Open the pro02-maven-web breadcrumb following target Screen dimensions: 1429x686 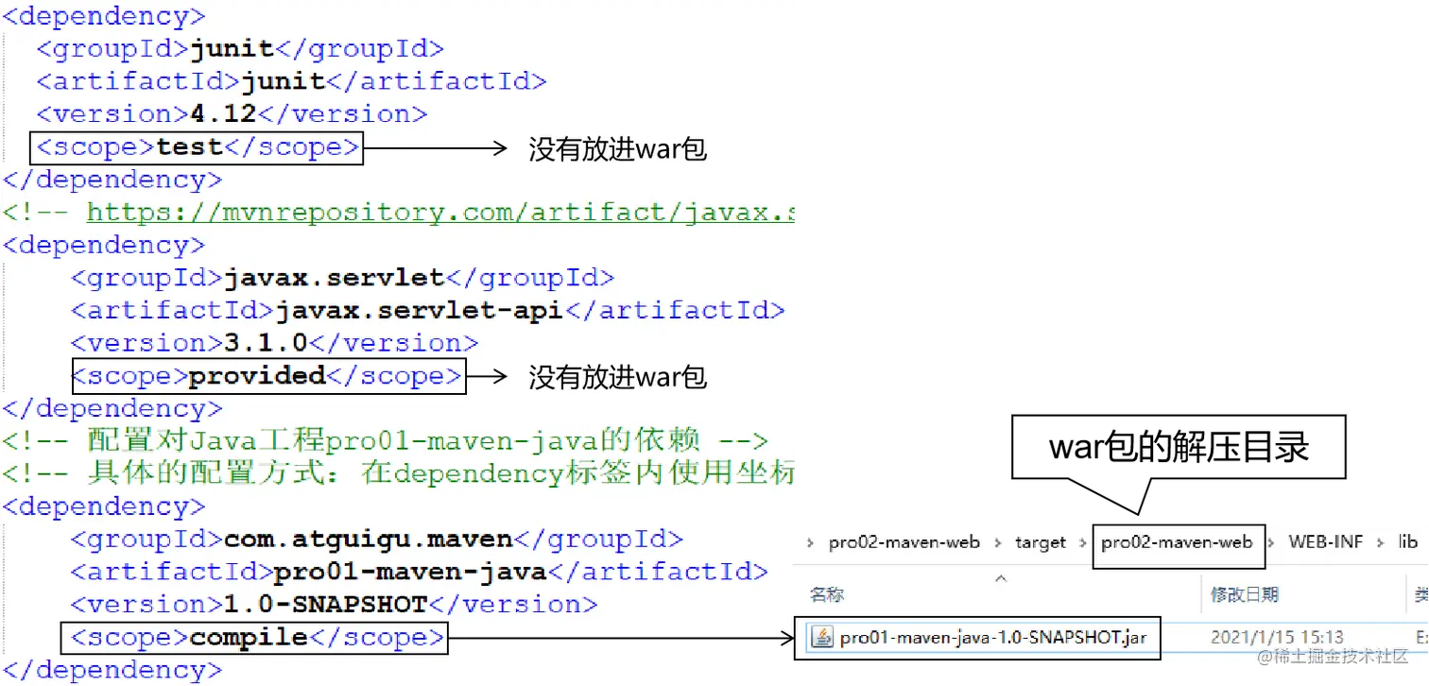click(1177, 542)
